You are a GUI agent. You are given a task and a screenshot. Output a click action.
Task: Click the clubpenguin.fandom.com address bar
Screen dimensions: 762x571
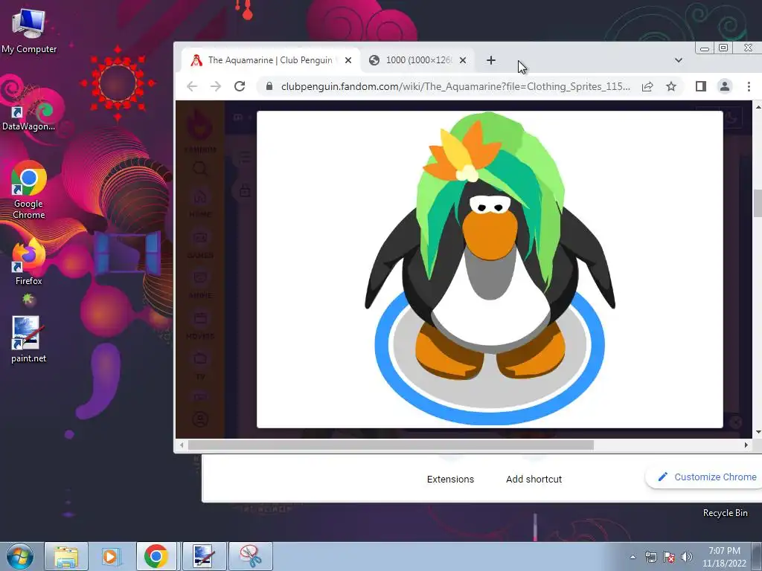pyautogui.click(x=455, y=86)
